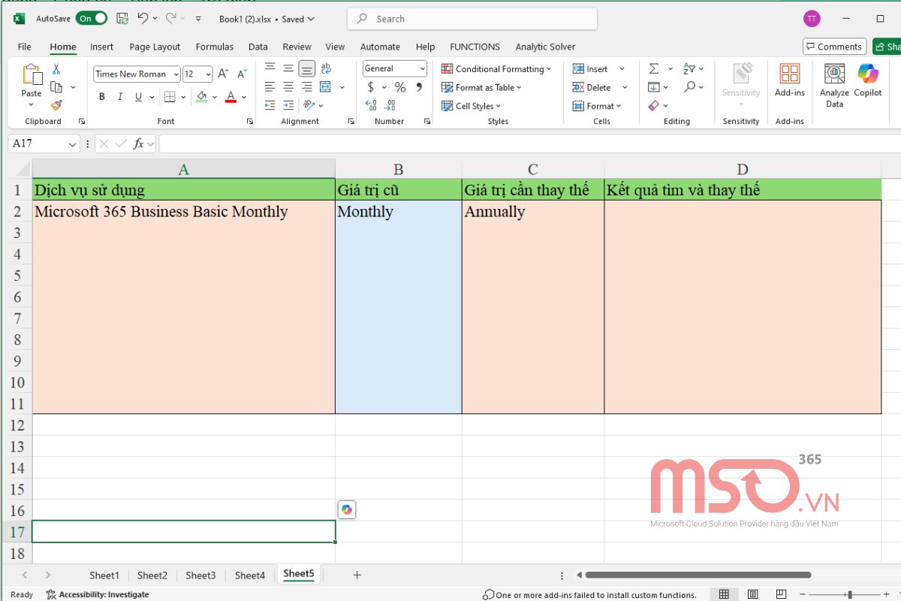
Task: Switch to the Insert ribbon tab
Action: [x=102, y=47]
